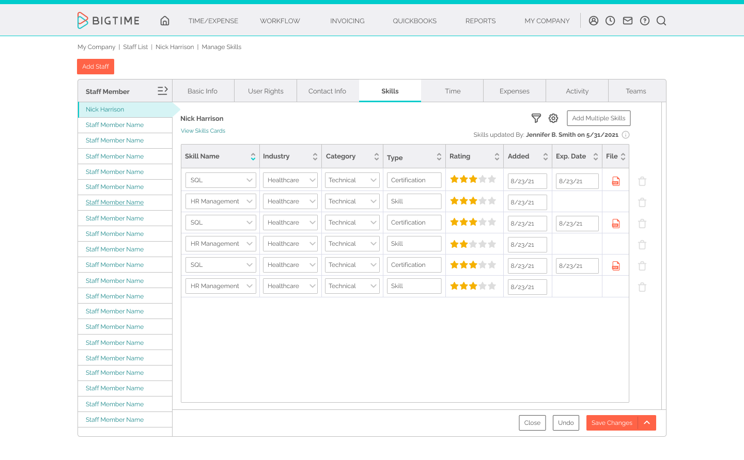
Task: Set rating stars in first SQL row
Action: click(x=473, y=179)
